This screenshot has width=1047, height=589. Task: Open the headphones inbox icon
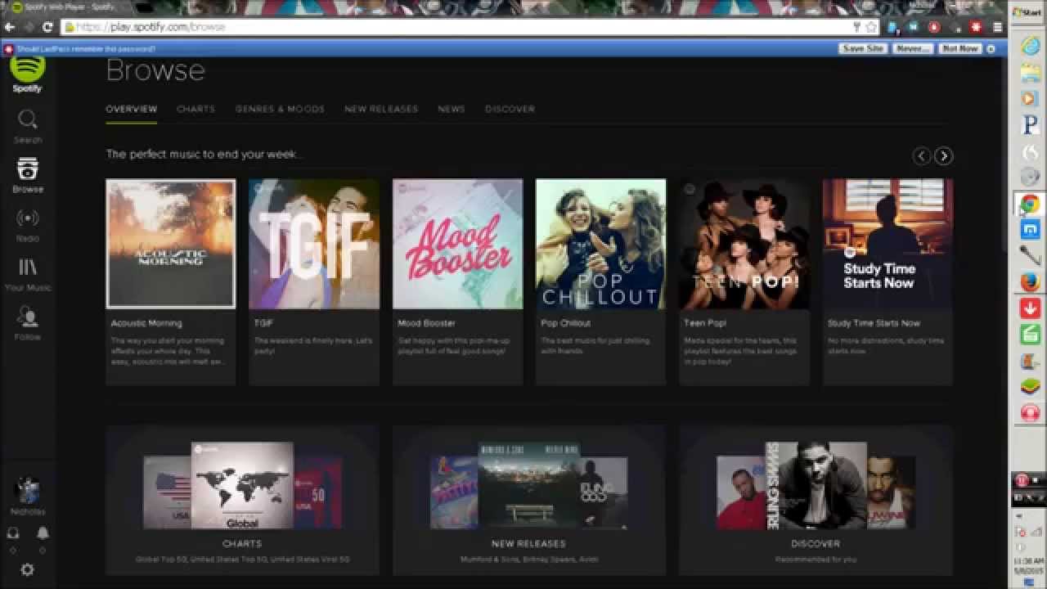tap(13, 533)
